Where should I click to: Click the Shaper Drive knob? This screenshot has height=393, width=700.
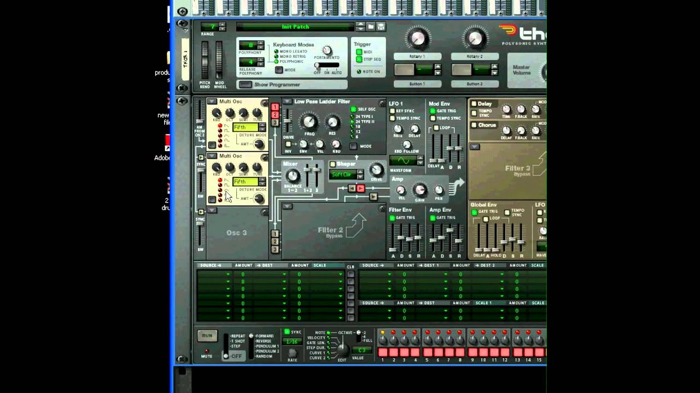point(376,169)
